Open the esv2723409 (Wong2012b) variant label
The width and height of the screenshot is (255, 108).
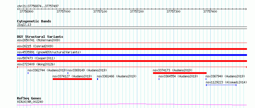tap(37, 64)
